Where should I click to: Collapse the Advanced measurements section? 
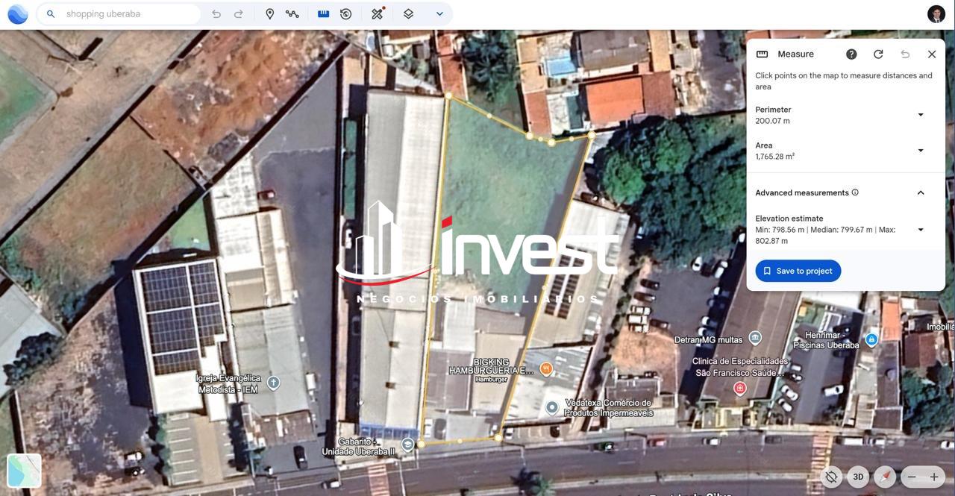pyautogui.click(x=919, y=192)
